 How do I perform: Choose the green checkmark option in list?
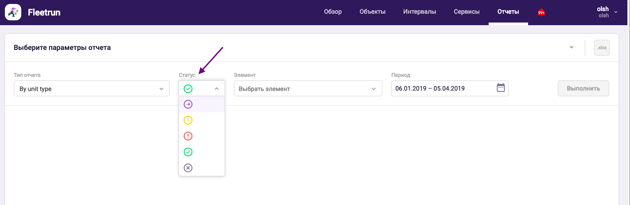click(188, 152)
